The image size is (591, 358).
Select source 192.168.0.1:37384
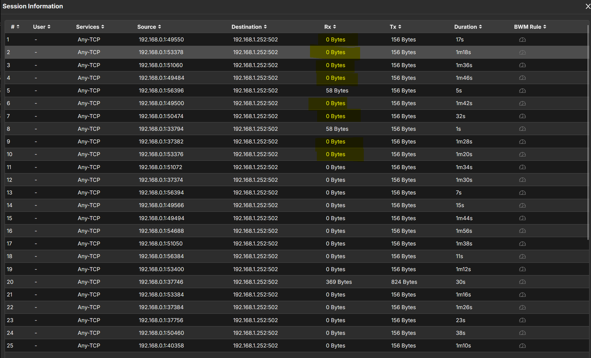coord(161,307)
